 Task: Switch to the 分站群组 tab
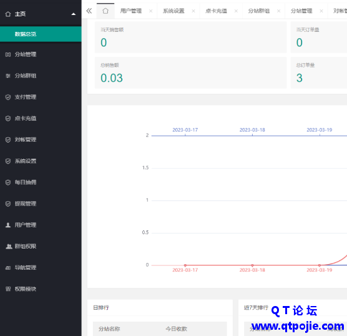[259, 11]
